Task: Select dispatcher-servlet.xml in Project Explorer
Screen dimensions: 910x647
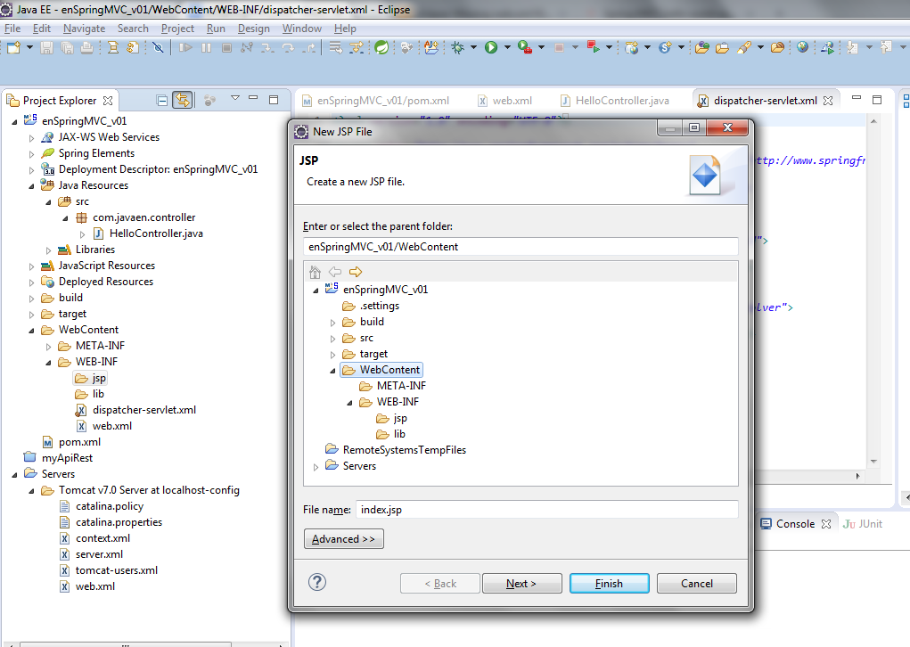Action: tap(136, 410)
